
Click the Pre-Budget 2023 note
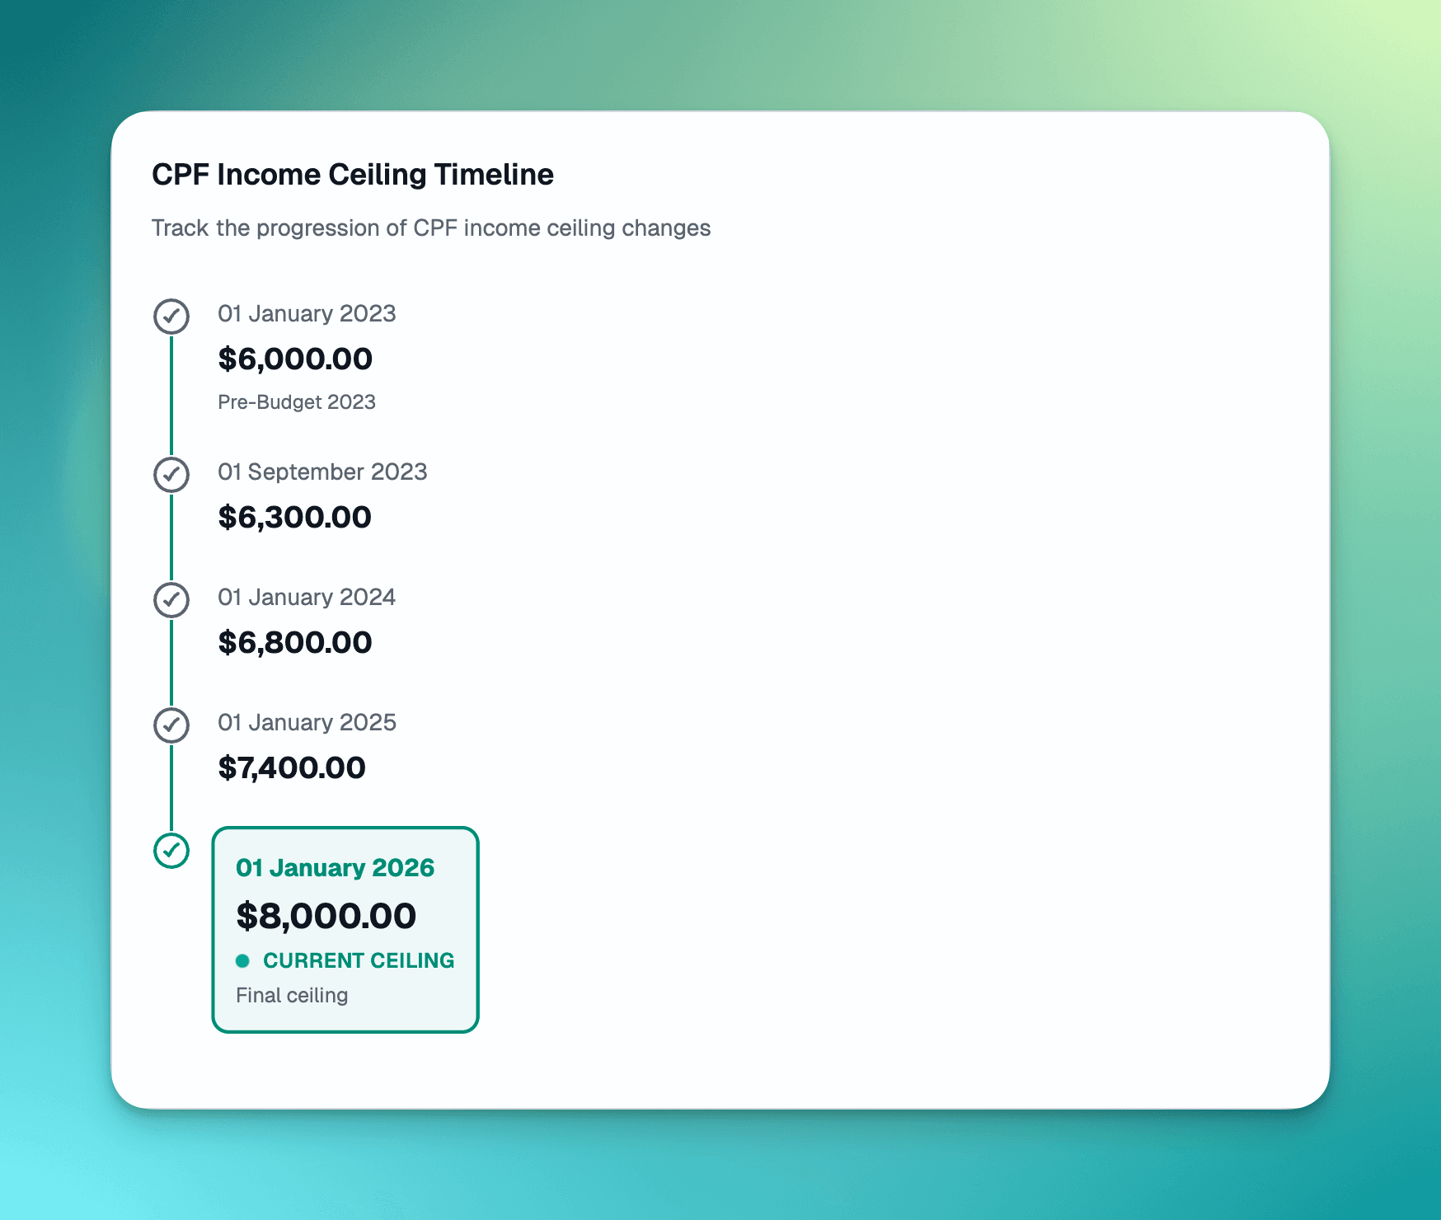[297, 402]
